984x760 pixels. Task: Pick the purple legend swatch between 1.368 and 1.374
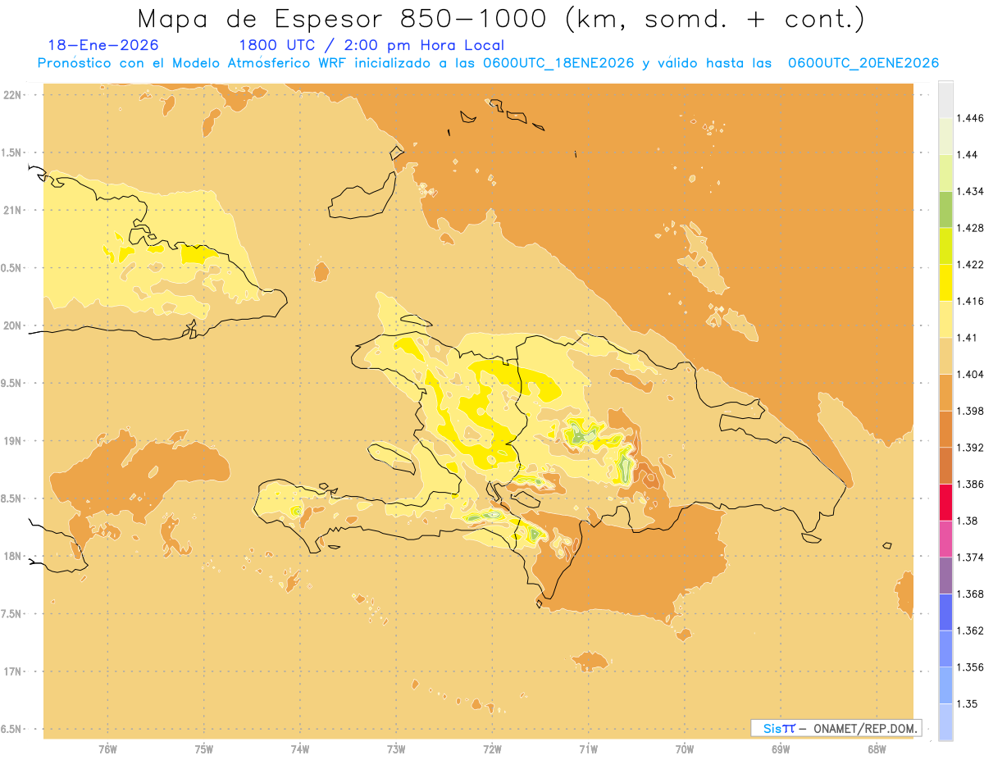945,576
